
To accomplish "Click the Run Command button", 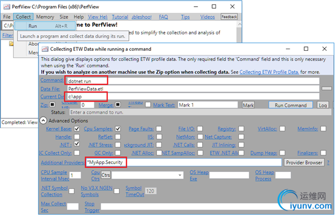I will tap(290, 105).
